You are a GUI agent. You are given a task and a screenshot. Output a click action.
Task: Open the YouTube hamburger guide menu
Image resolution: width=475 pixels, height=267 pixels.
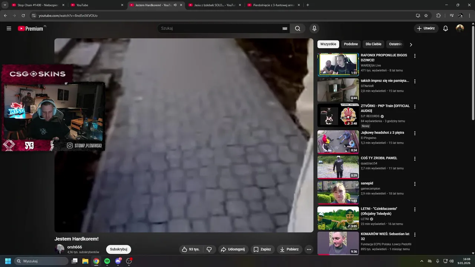(9, 29)
